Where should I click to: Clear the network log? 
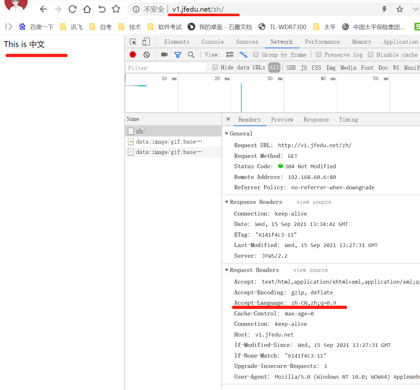pos(147,55)
